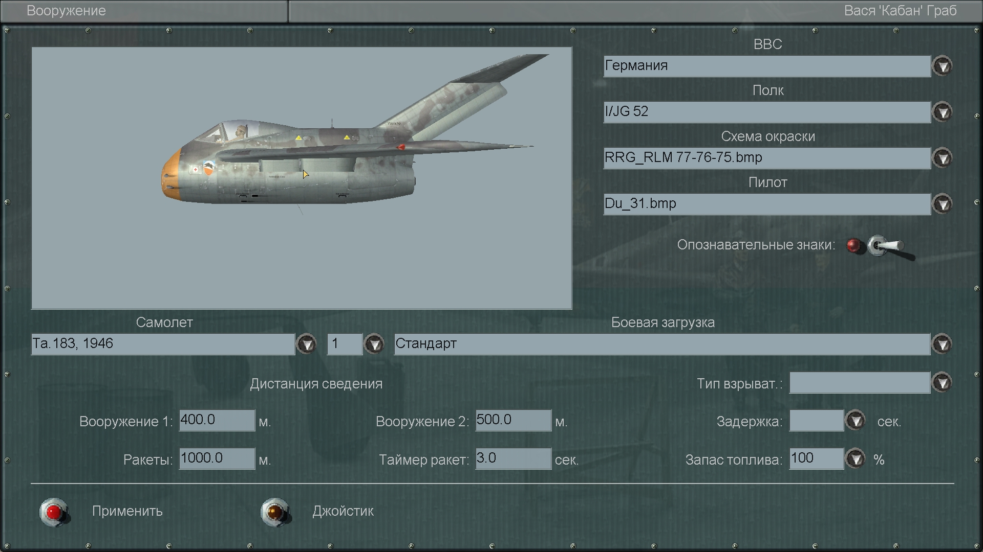
Task: Click the Вооружение 1 convergence field
Action: 217,420
